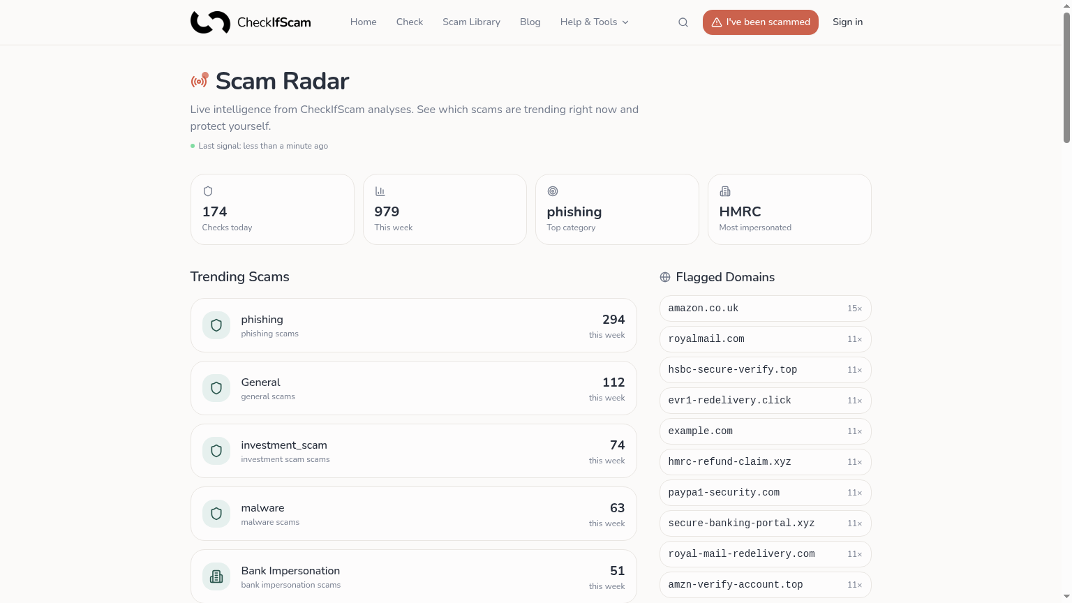Image resolution: width=1072 pixels, height=603 pixels.
Task: Click the bar chart icon in This week card
Action: coord(380,191)
